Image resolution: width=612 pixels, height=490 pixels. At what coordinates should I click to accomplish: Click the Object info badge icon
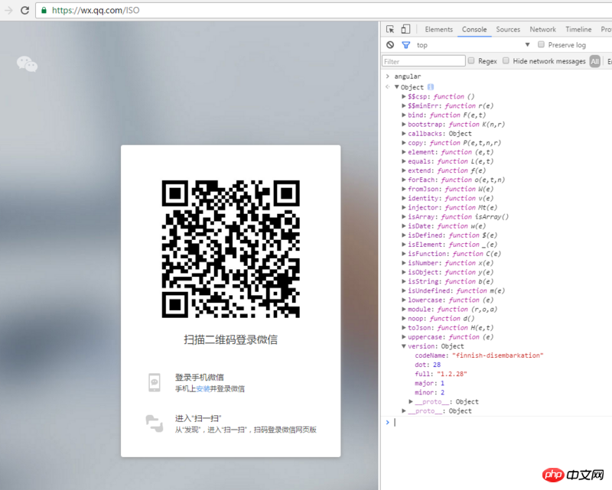[430, 87]
